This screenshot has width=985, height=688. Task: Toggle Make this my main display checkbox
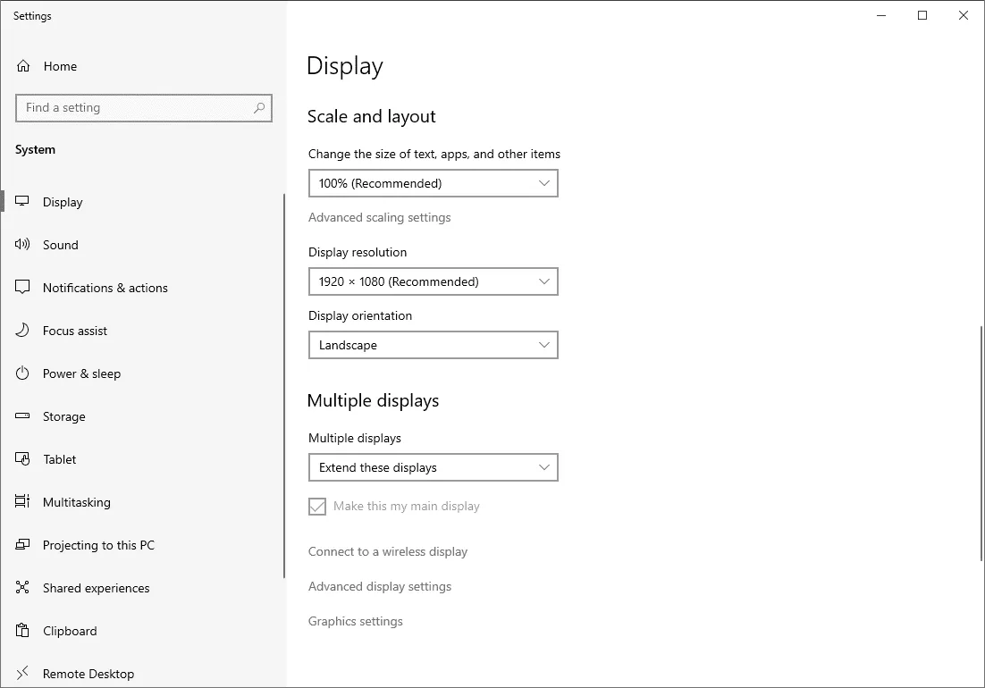tap(317, 507)
